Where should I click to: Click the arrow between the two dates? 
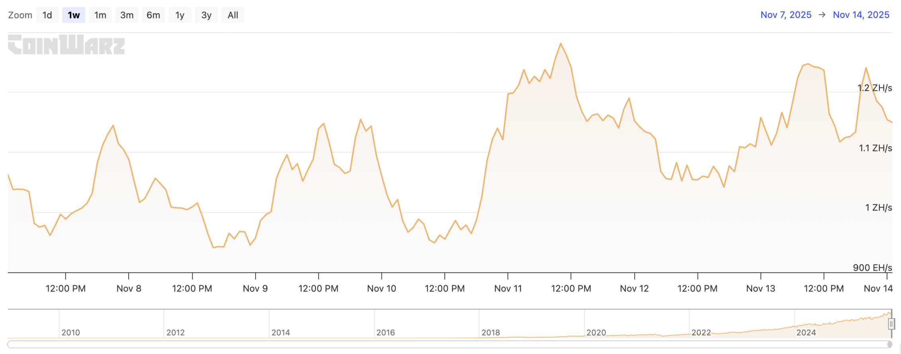pyautogui.click(x=822, y=15)
